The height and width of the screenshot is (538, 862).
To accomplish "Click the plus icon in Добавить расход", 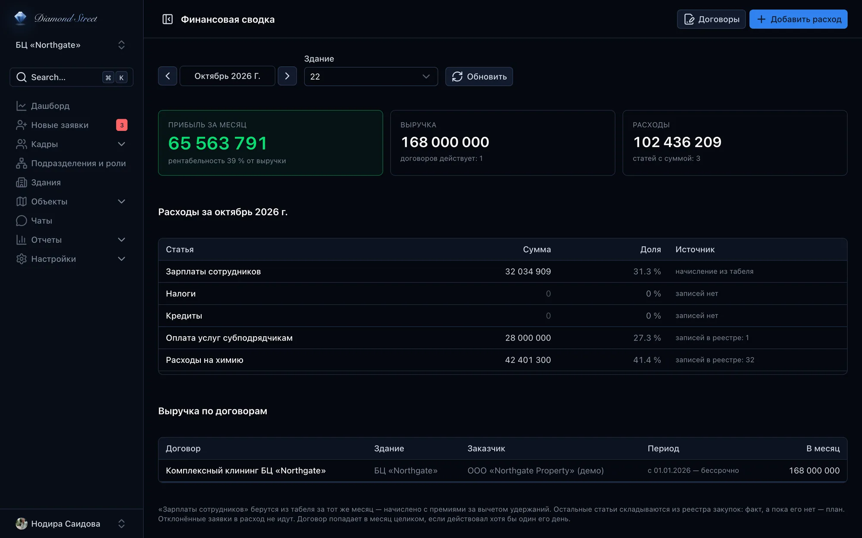I will (x=762, y=19).
